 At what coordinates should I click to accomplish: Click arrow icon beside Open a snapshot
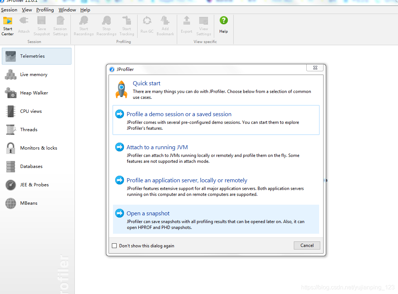click(x=120, y=213)
